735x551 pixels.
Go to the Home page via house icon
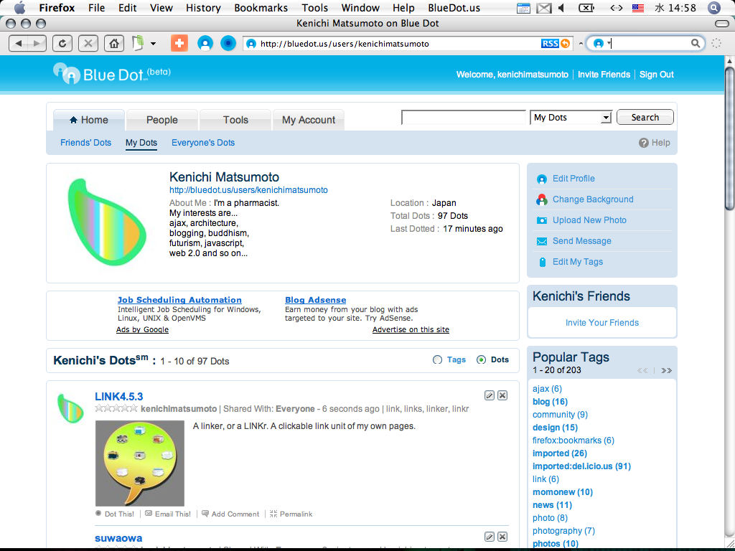pyautogui.click(x=114, y=44)
